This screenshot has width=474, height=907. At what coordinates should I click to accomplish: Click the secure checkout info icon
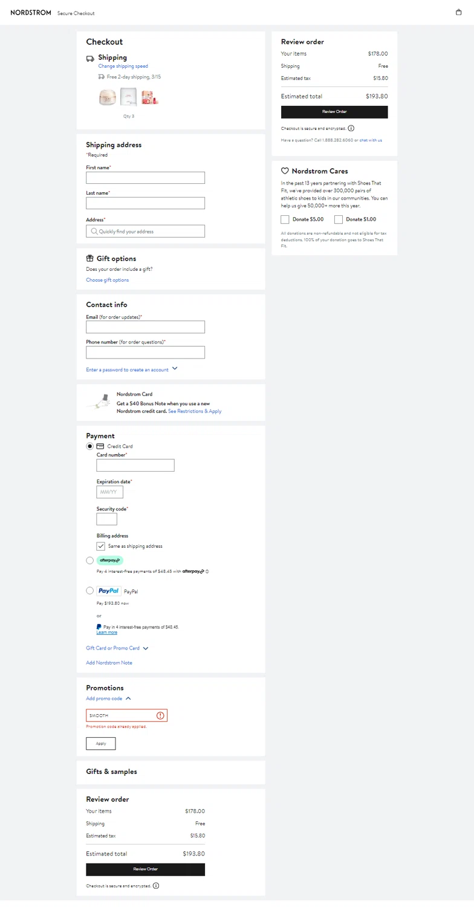(351, 128)
